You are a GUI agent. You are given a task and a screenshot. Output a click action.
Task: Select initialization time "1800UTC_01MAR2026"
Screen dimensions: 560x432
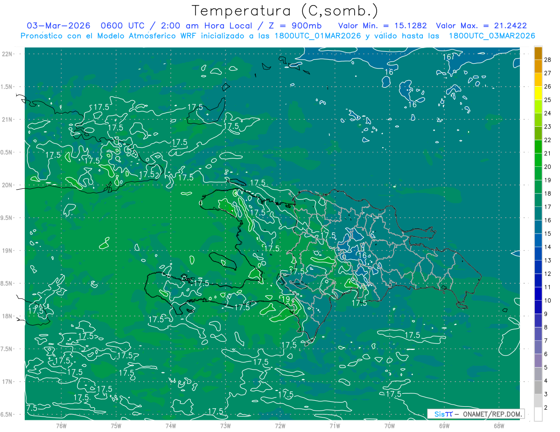click(317, 36)
